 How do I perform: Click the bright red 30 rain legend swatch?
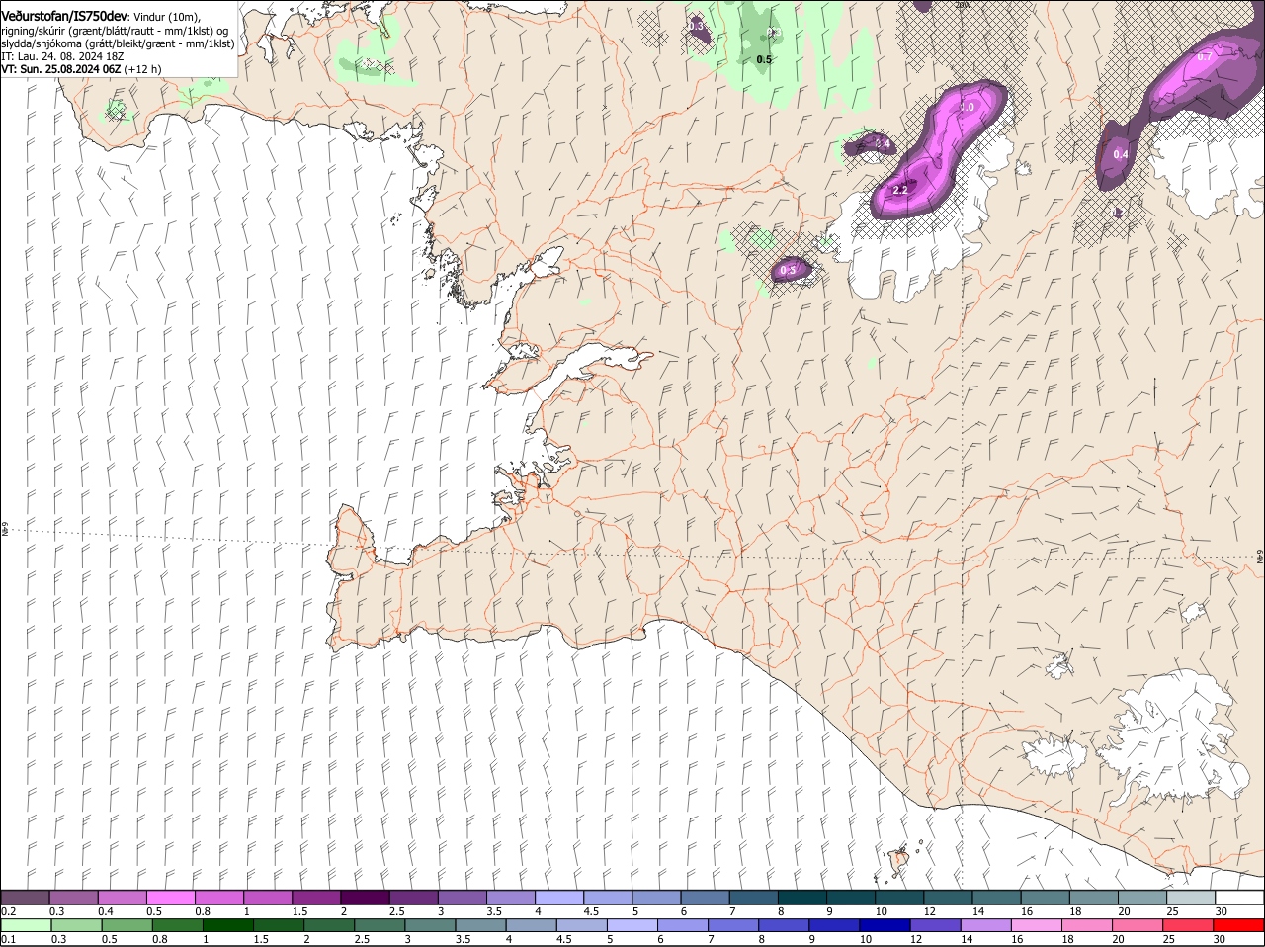1238,926
